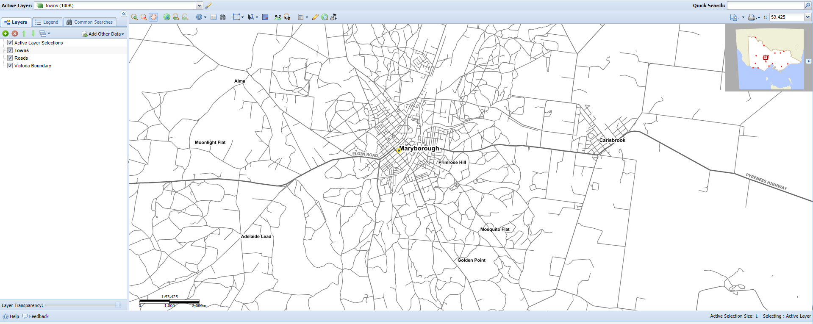
Task: Open the Add Other Data menu
Action: pos(103,34)
